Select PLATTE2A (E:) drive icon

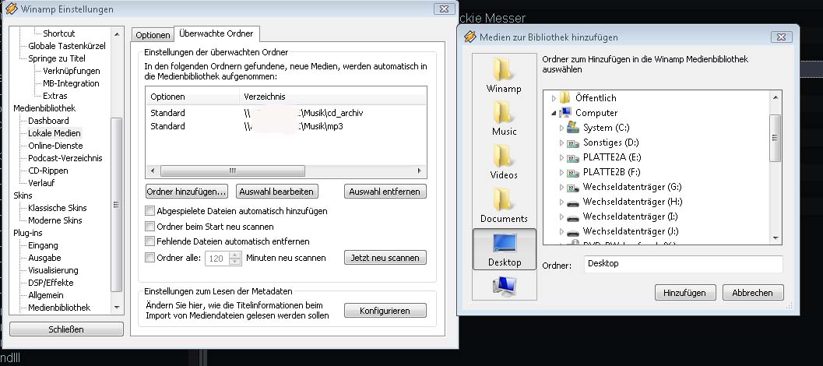click(573, 157)
